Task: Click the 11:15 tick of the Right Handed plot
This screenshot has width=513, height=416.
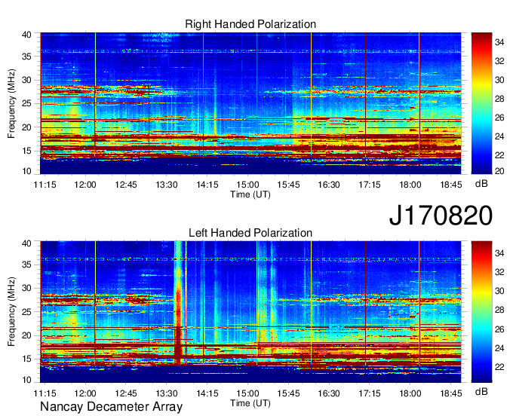Action: pyautogui.click(x=45, y=185)
